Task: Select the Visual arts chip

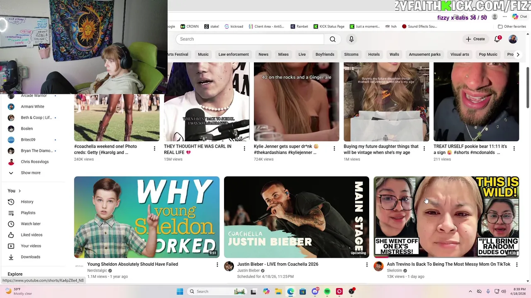Action: click(x=460, y=54)
